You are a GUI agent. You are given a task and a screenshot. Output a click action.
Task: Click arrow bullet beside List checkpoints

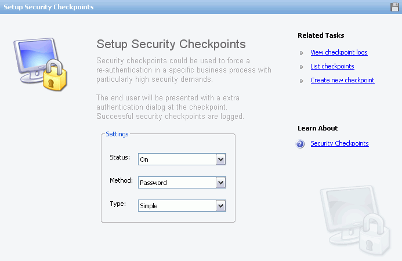tap(302, 67)
